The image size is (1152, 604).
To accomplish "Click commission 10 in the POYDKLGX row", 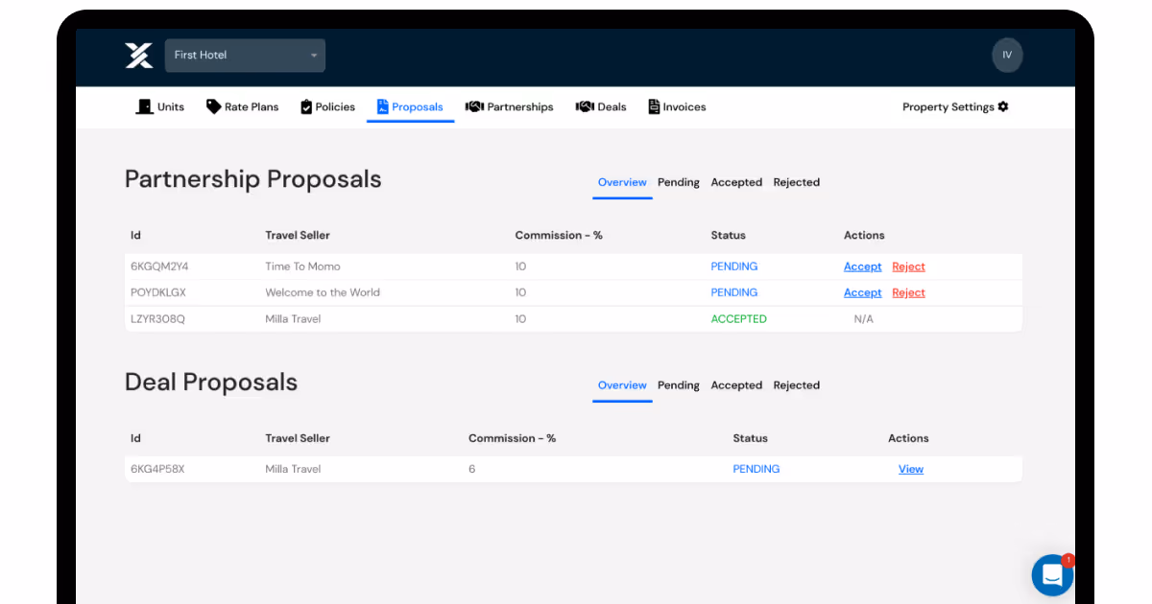I will point(520,292).
